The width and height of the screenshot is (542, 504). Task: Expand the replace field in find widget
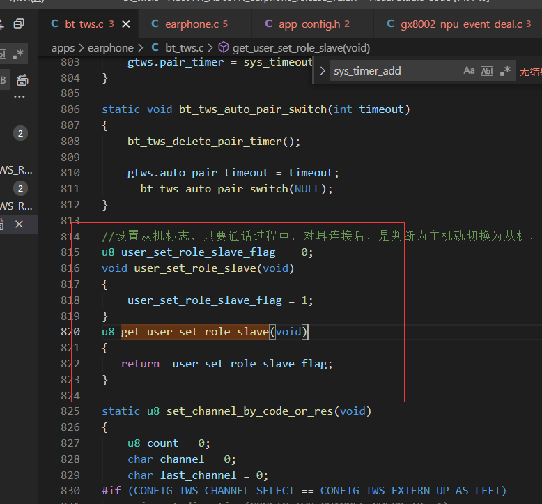[323, 71]
